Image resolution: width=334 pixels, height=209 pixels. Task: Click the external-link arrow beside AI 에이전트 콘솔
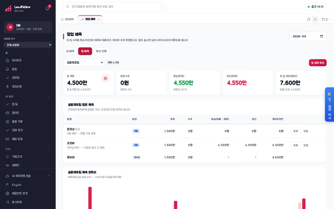[49, 176]
